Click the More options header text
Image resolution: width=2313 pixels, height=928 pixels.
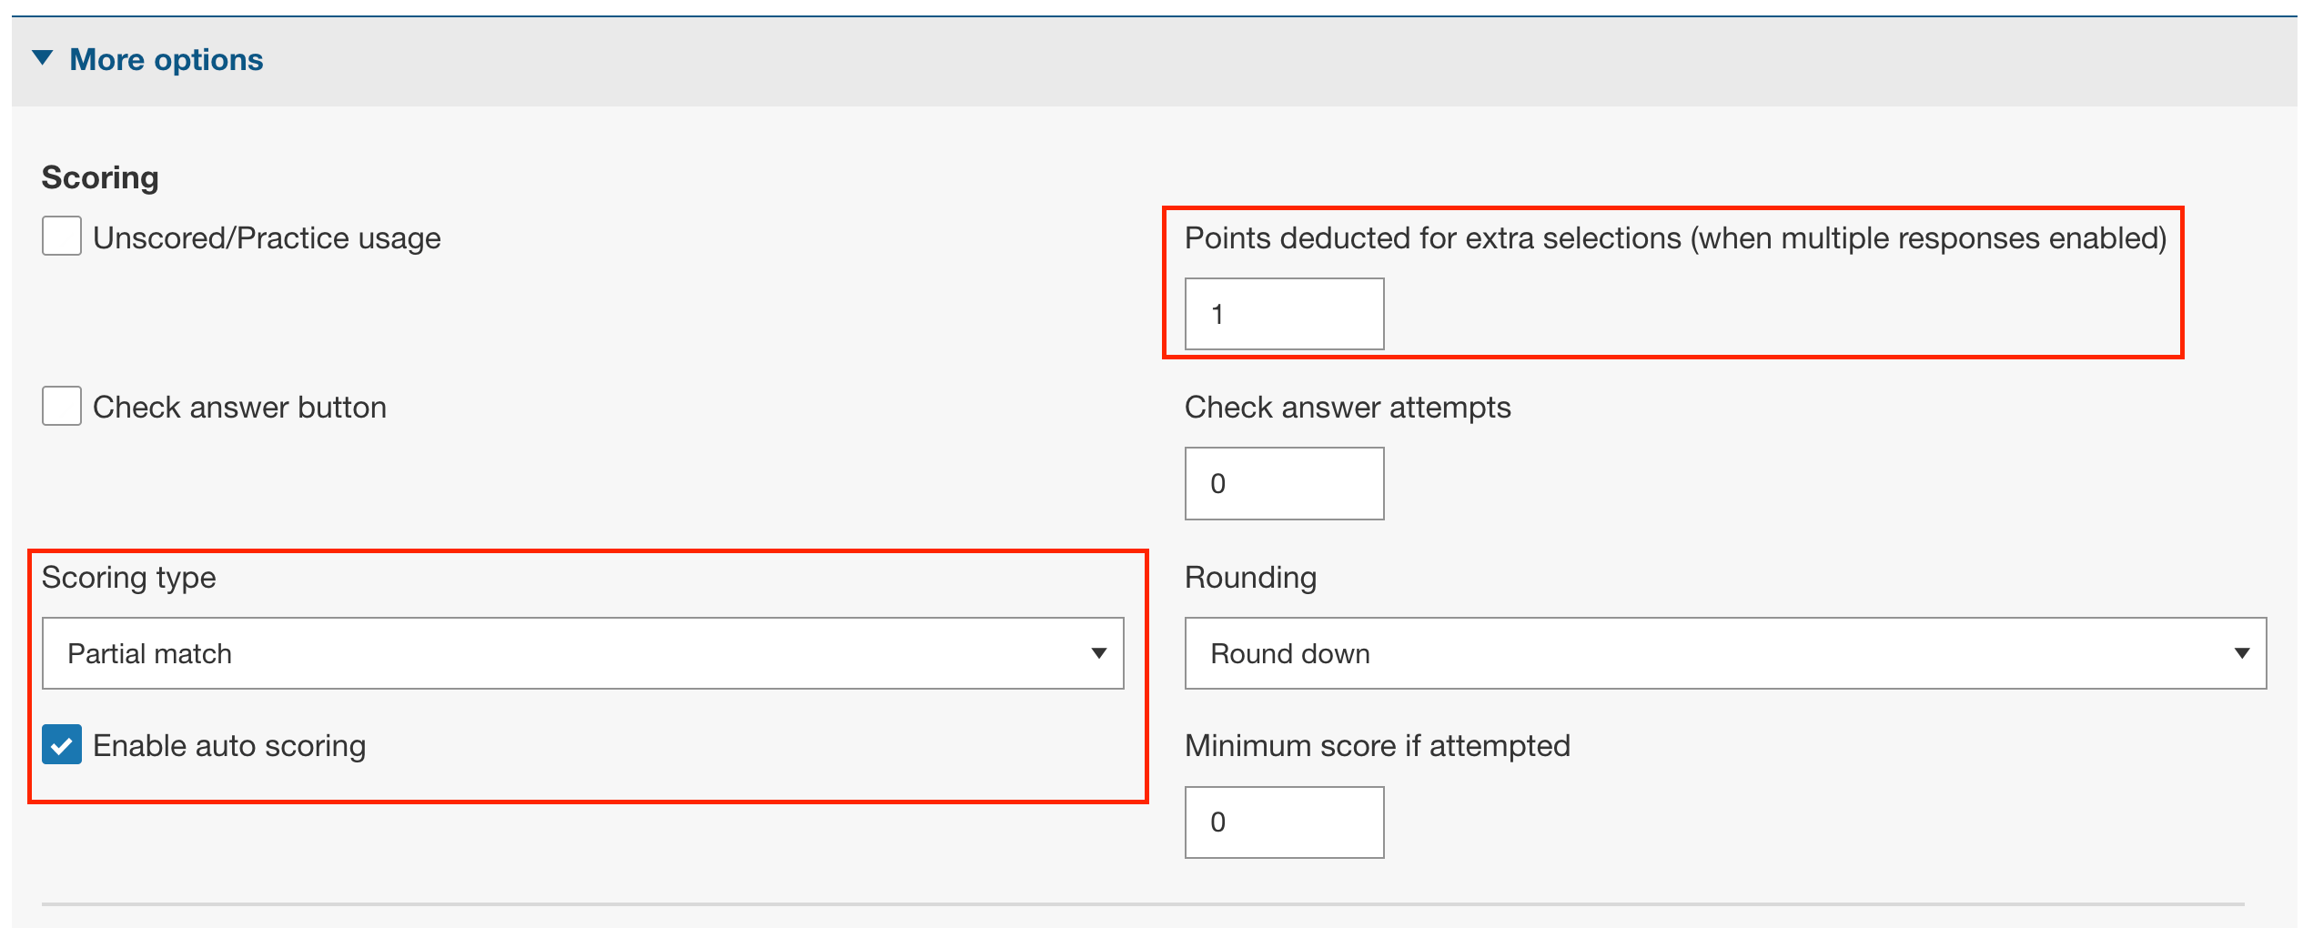pos(167,60)
